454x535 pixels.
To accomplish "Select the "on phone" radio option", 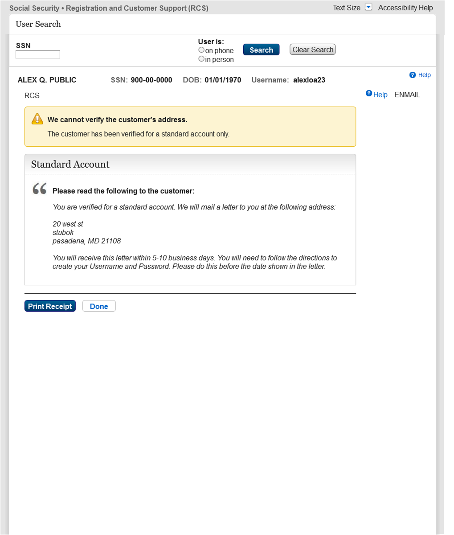I will tap(201, 50).
